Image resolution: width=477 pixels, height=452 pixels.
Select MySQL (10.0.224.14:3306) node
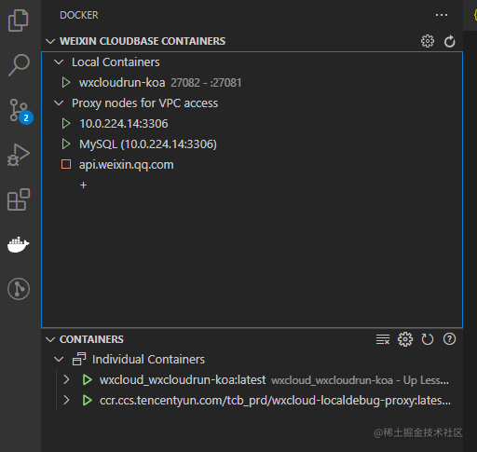[148, 144]
